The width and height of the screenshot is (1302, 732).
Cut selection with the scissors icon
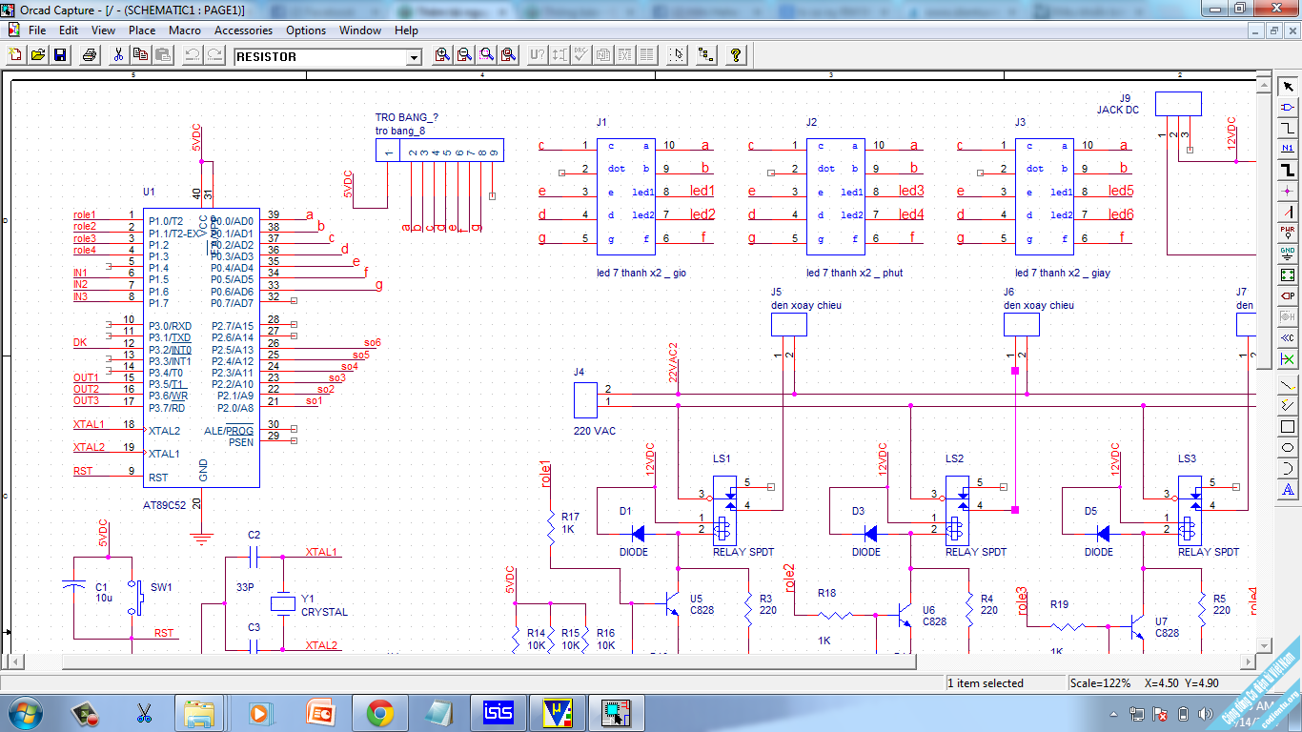118,55
